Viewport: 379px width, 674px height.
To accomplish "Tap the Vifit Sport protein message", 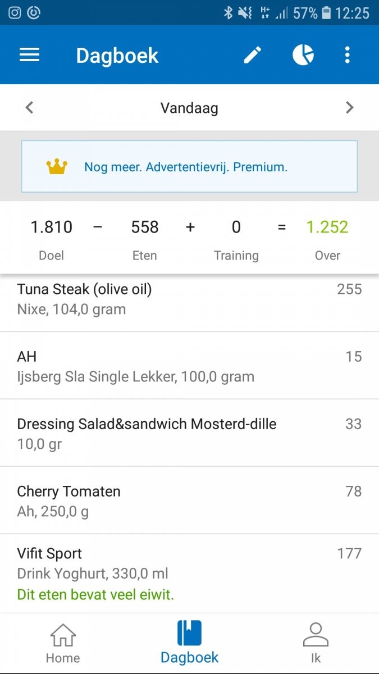I will coord(95,594).
